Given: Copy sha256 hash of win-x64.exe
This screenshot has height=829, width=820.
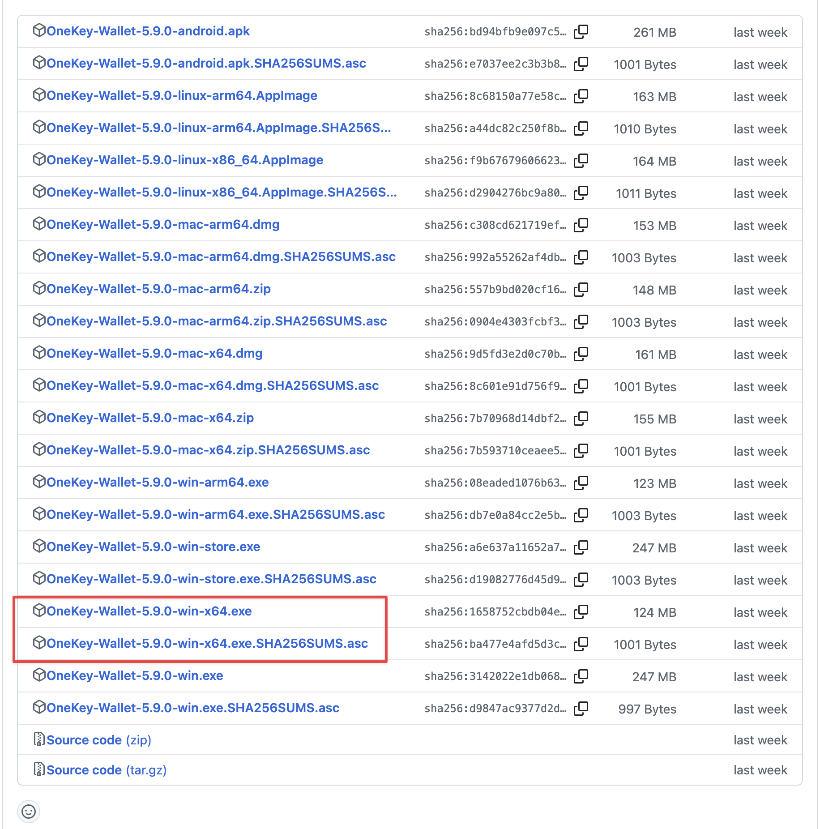Looking at the screenshot, I should 581,612.
